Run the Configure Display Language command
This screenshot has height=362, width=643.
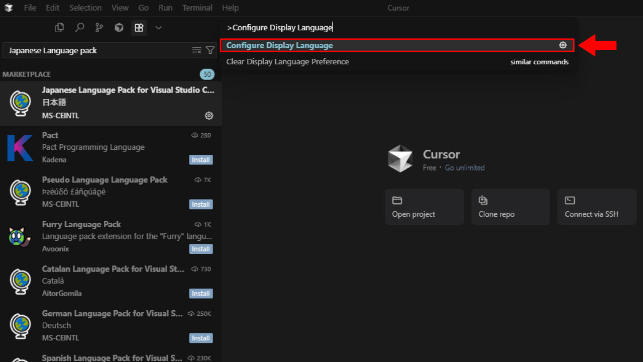(397, 45)
